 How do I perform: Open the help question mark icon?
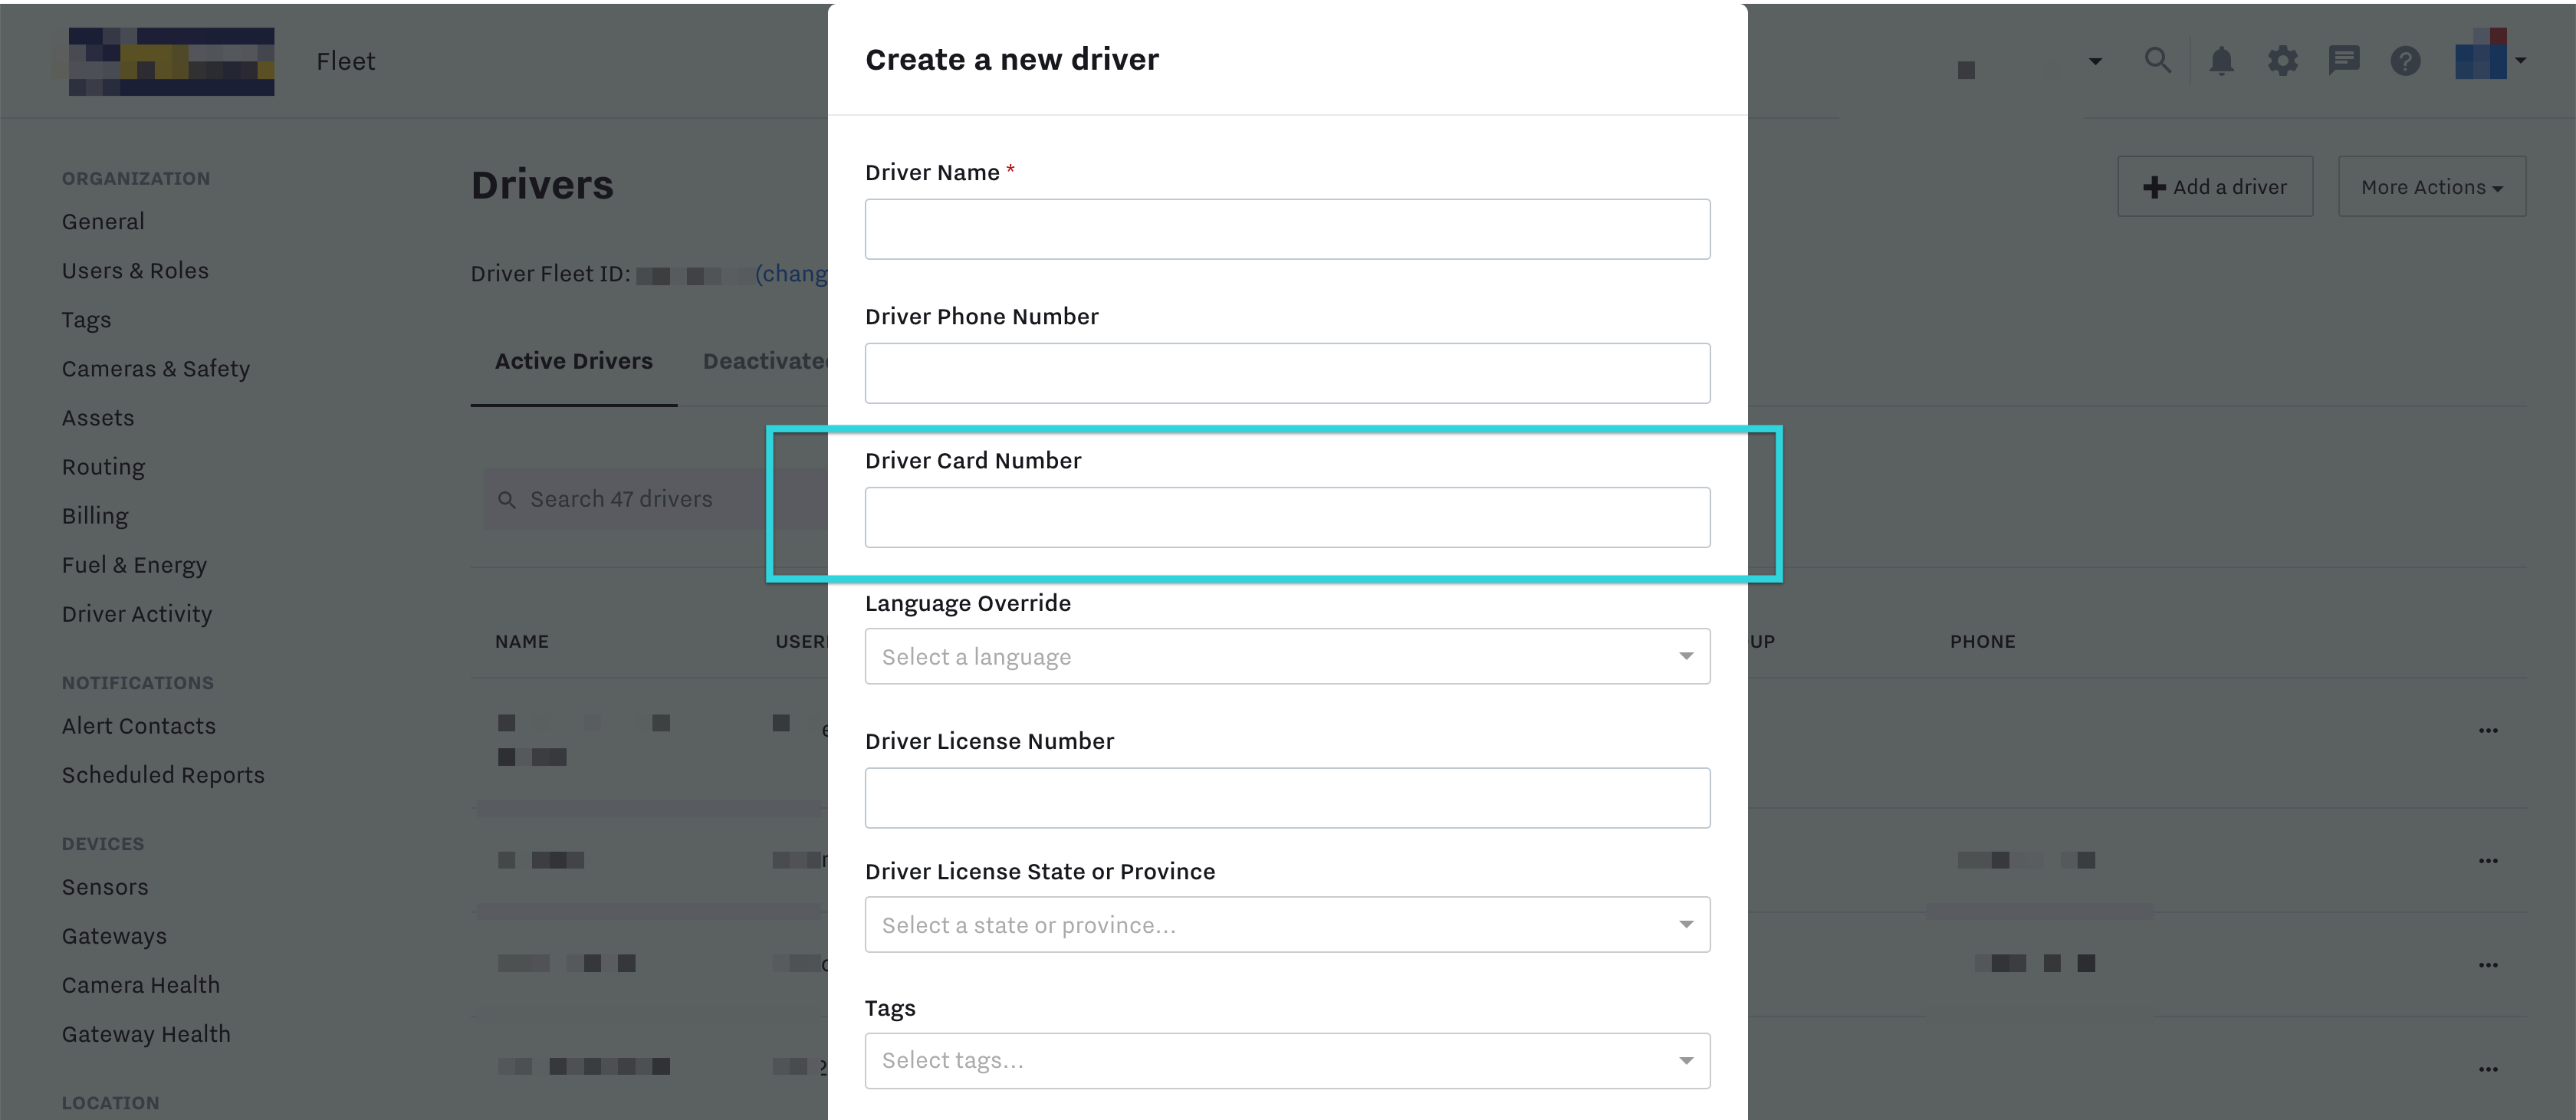(x=2406, y=60)
